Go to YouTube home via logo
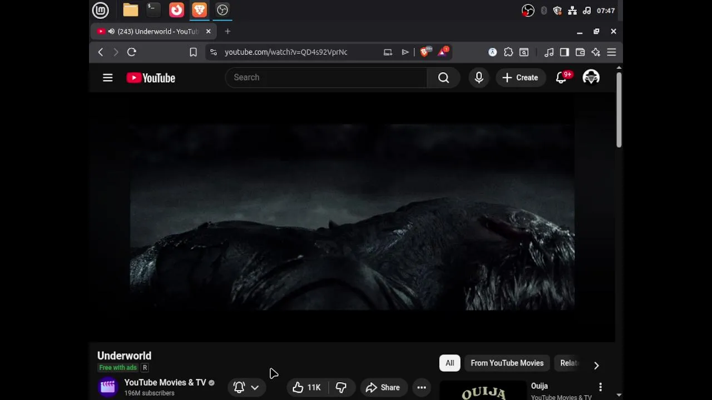The image size is (712, 400). click(x=151, y=78)
